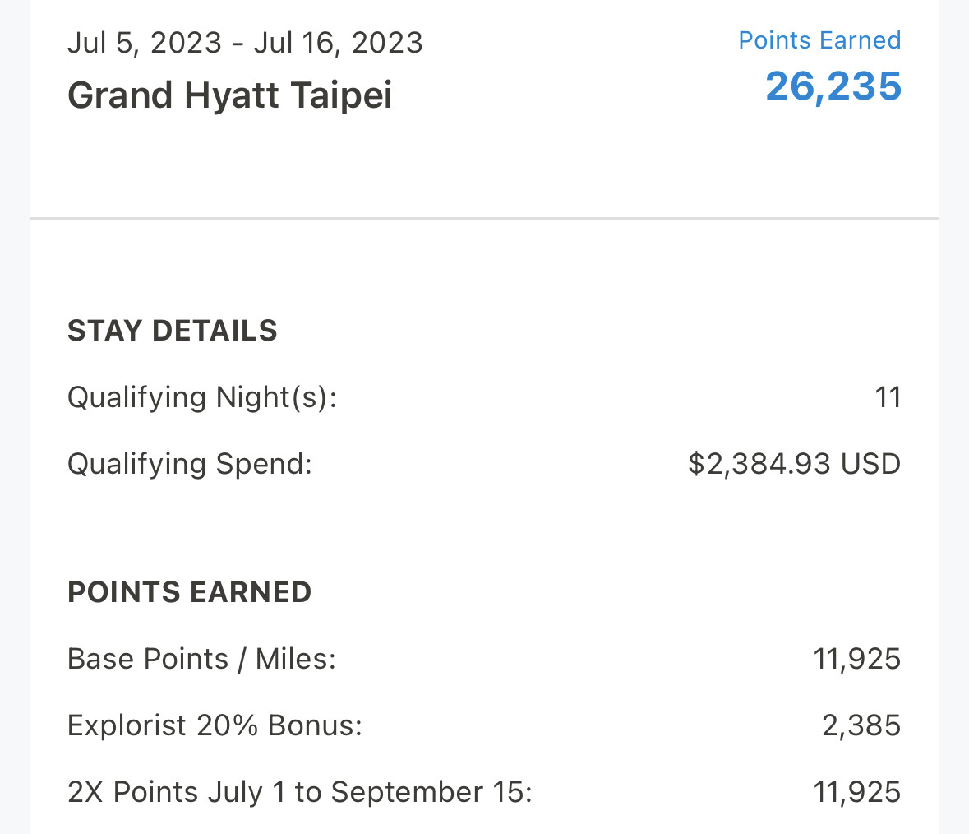This screenshot has width=969, height=834.
Task: Click the 2,385 Explorist bonus value
Action: tap(861, 725)
